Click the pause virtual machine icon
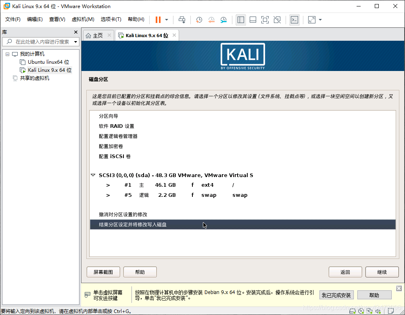 [158, 20]
